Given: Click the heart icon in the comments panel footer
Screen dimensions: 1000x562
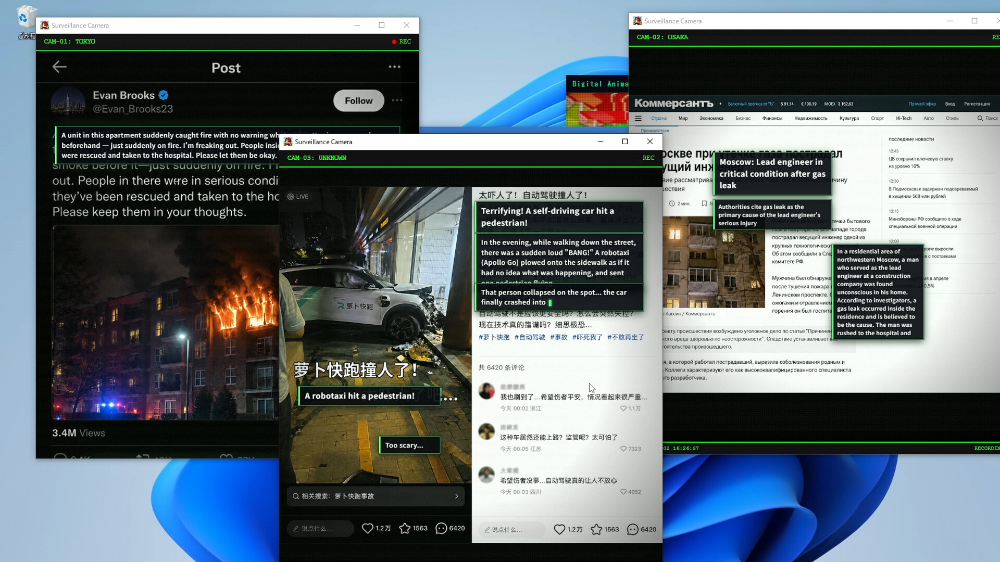Looking at the screenshot, I should pyautogui.click(x=559, y=529).
